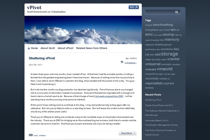Select the storage tag
Screen dimensions: 210x140
(169, 54)
